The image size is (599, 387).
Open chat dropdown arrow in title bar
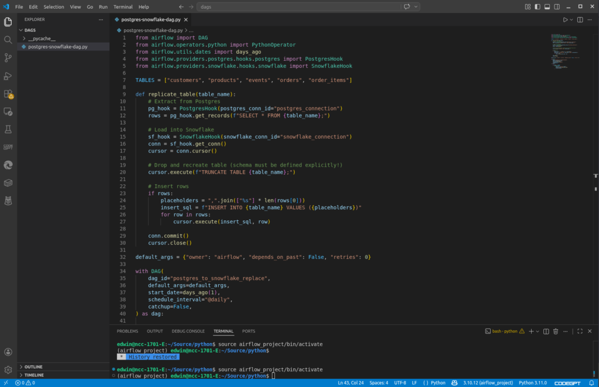416,7
